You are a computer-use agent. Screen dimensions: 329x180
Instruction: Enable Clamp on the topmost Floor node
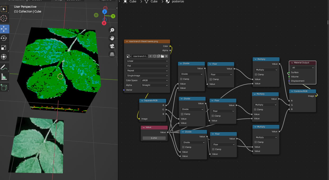tap(211, 79)
